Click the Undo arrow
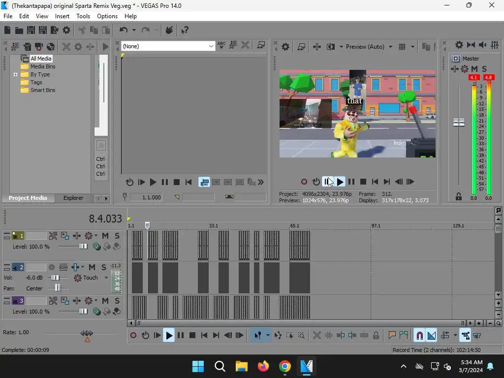The height and width of the screenshot is (378, 504). click(124, 30)
